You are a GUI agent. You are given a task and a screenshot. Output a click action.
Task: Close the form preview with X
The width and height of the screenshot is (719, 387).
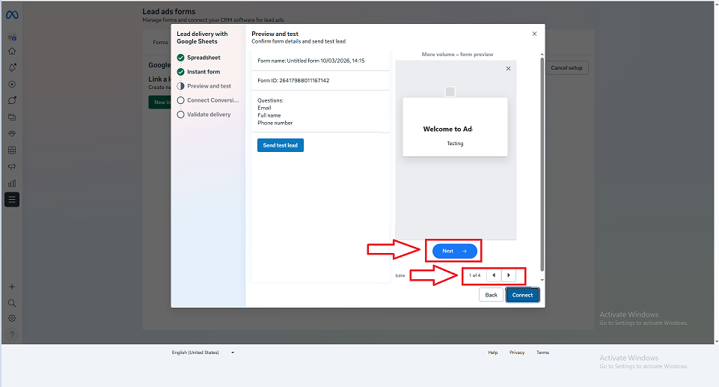508,69
